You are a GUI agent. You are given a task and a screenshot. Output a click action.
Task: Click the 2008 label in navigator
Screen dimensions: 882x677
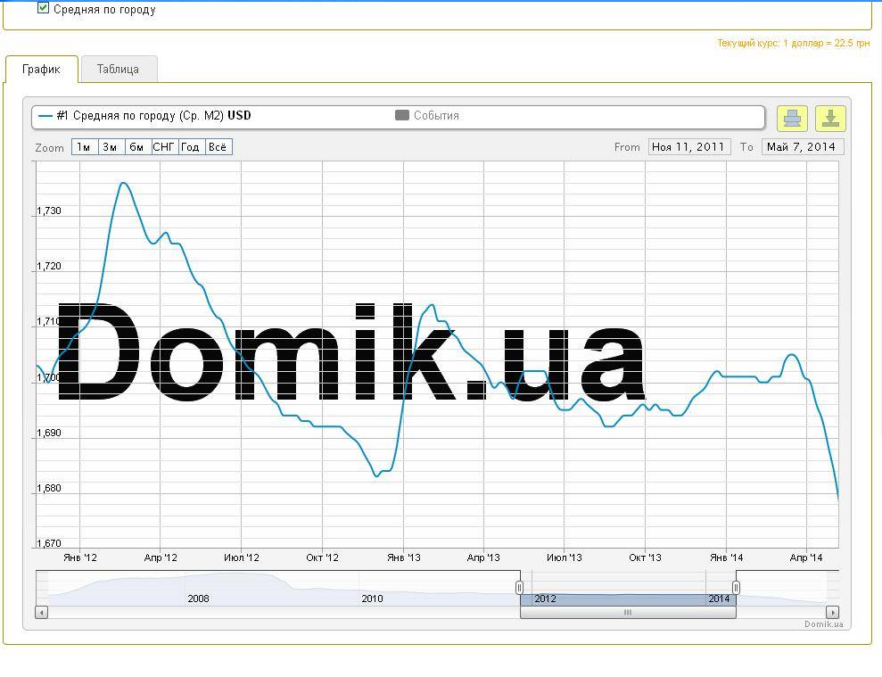point(198,599)
